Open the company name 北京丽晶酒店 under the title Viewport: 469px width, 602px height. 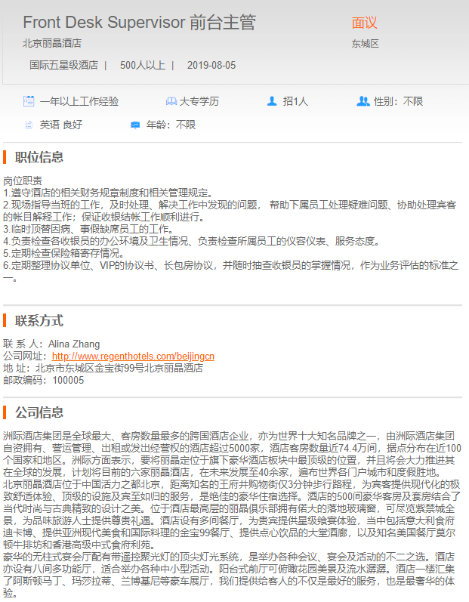point(52,43)
